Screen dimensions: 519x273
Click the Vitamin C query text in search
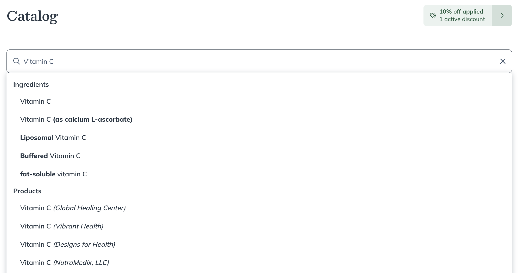(39, 61)
